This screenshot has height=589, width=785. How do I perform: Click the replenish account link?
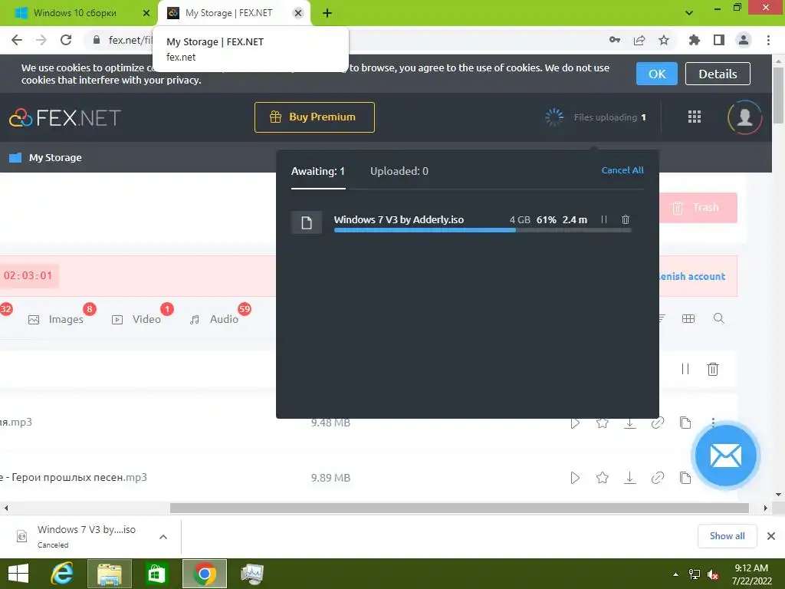pyautogui.click(x=691, y=276)
